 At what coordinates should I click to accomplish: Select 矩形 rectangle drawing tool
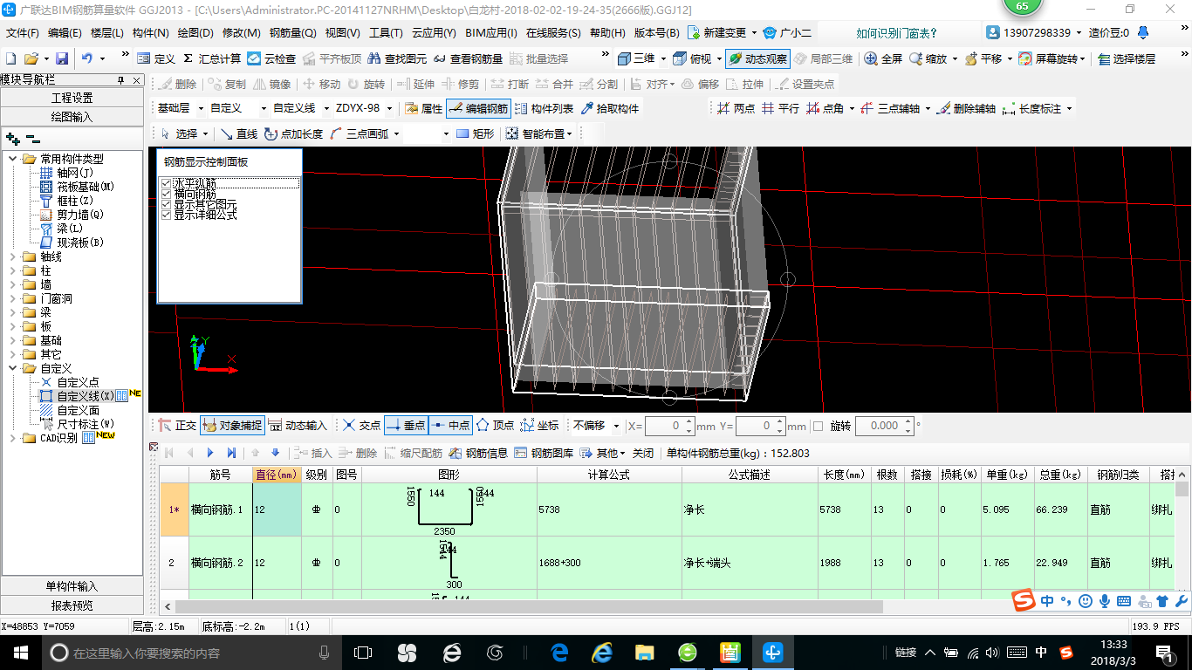(476, 133)
